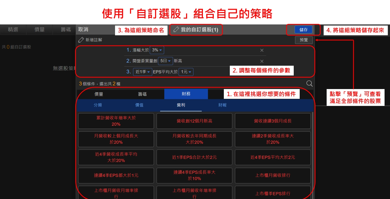The width and height of the screenshot is (390, 199).
Task: Delete the 開盤委買量創 condition with X
Action: pos(262,61)
